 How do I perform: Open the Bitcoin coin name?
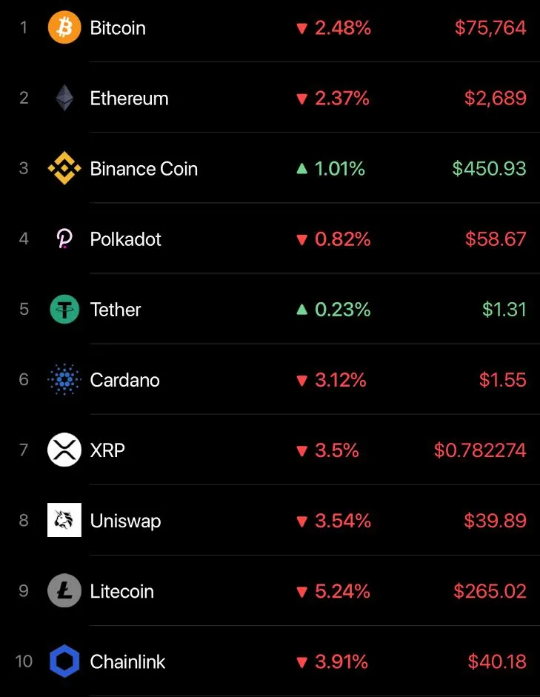(x=118, y=28)
